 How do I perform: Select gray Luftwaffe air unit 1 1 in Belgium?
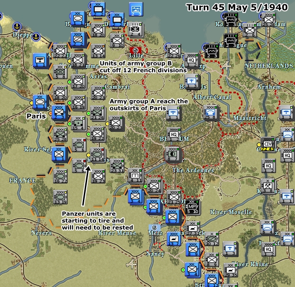coord(173,113)
